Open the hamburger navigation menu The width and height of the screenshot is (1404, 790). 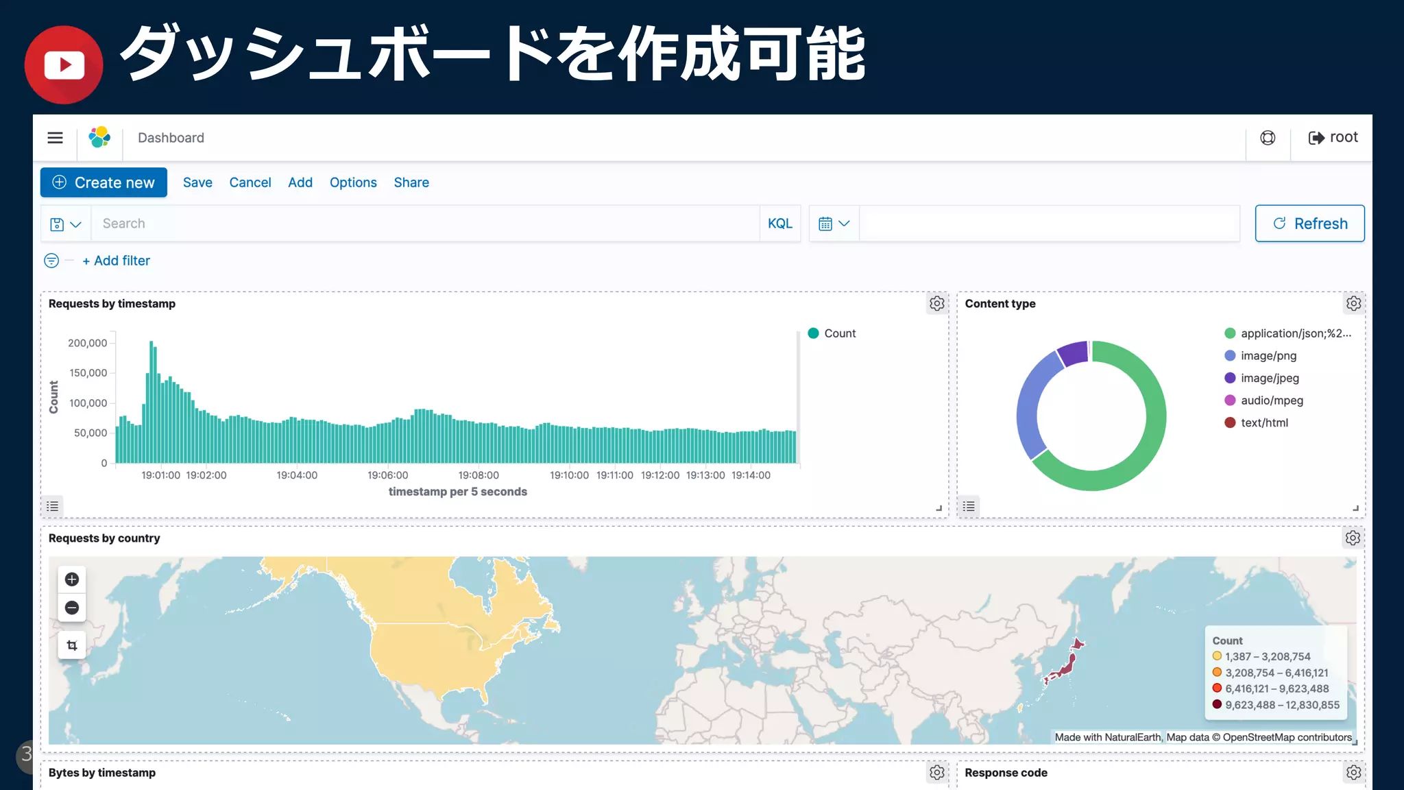point(55,138)
